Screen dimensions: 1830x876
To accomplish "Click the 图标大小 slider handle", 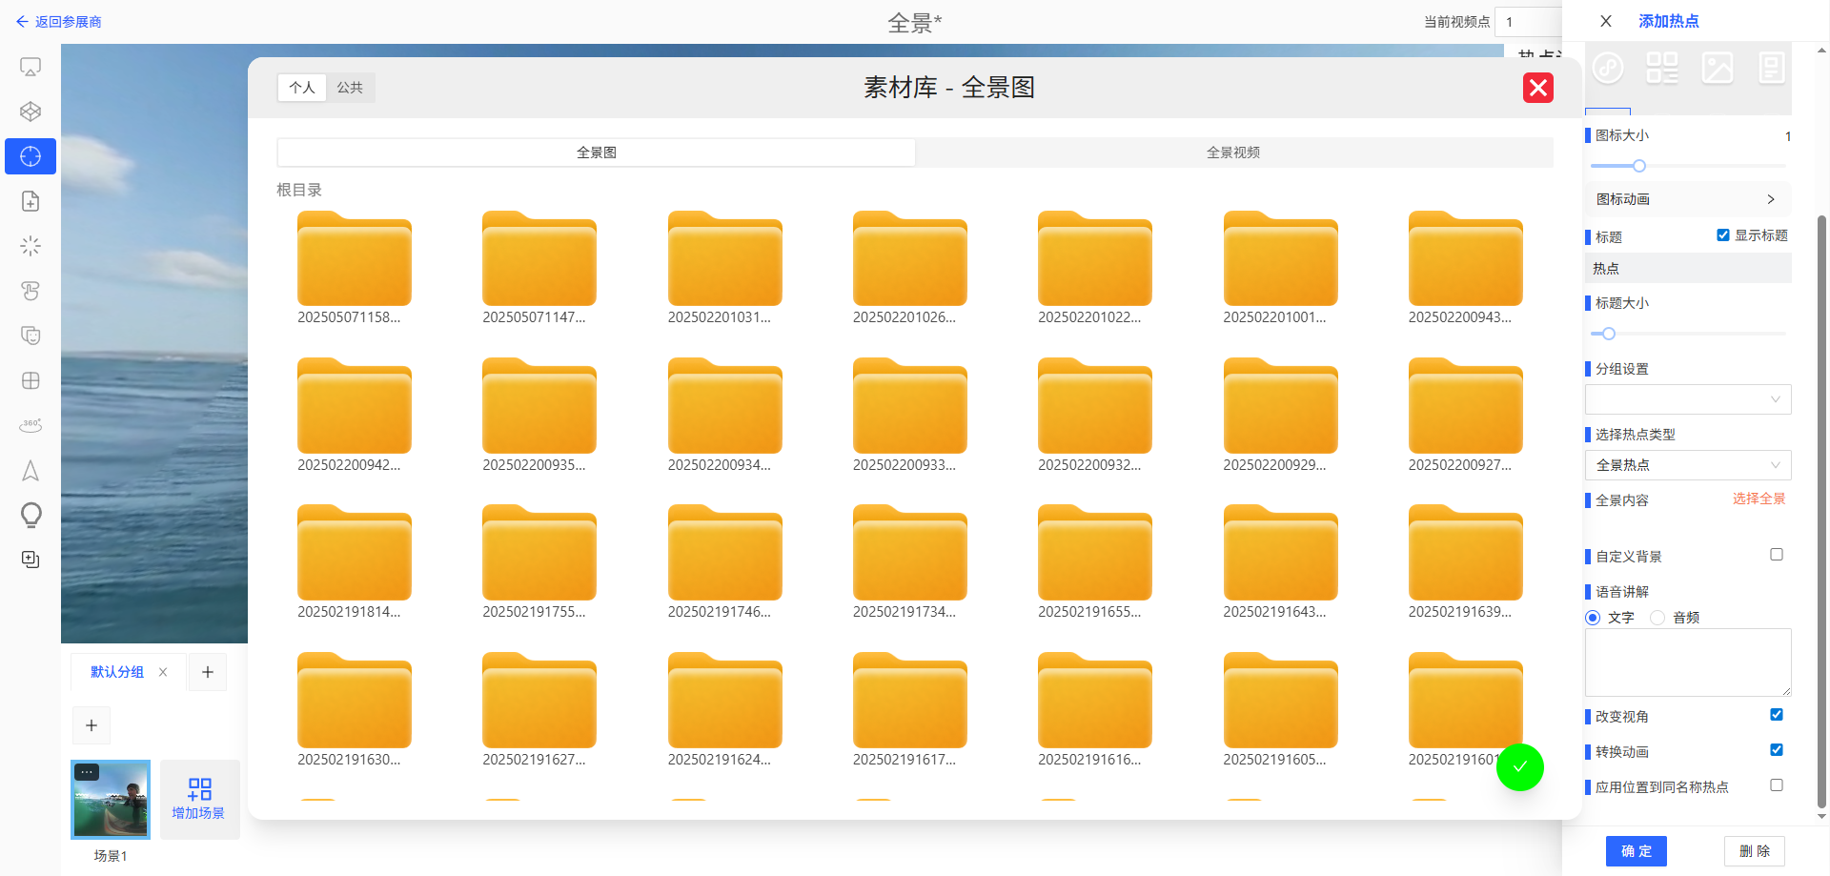I will pyautogui.click(x=1639, y=166).
